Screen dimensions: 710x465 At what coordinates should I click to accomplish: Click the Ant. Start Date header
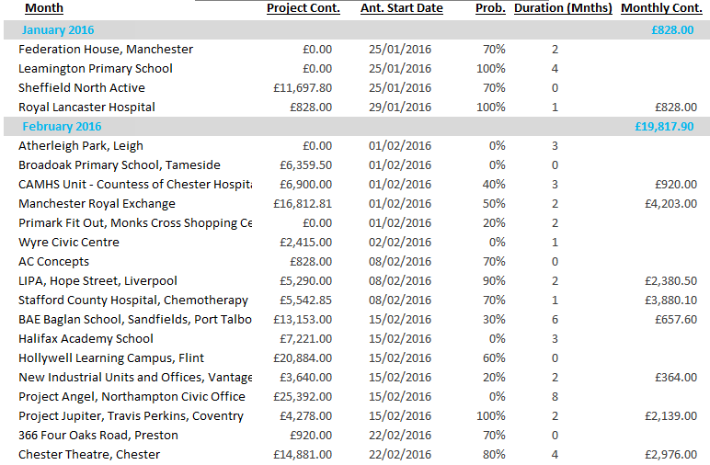(x=401, y=8)
